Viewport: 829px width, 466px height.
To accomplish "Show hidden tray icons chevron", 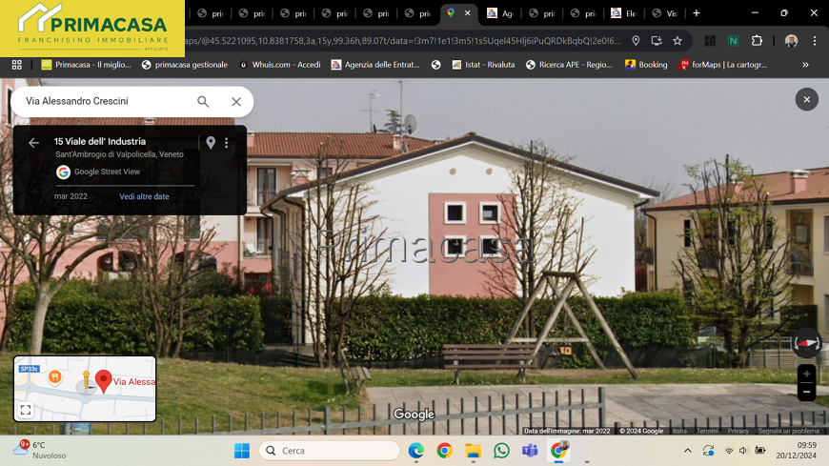I will 687,451.
